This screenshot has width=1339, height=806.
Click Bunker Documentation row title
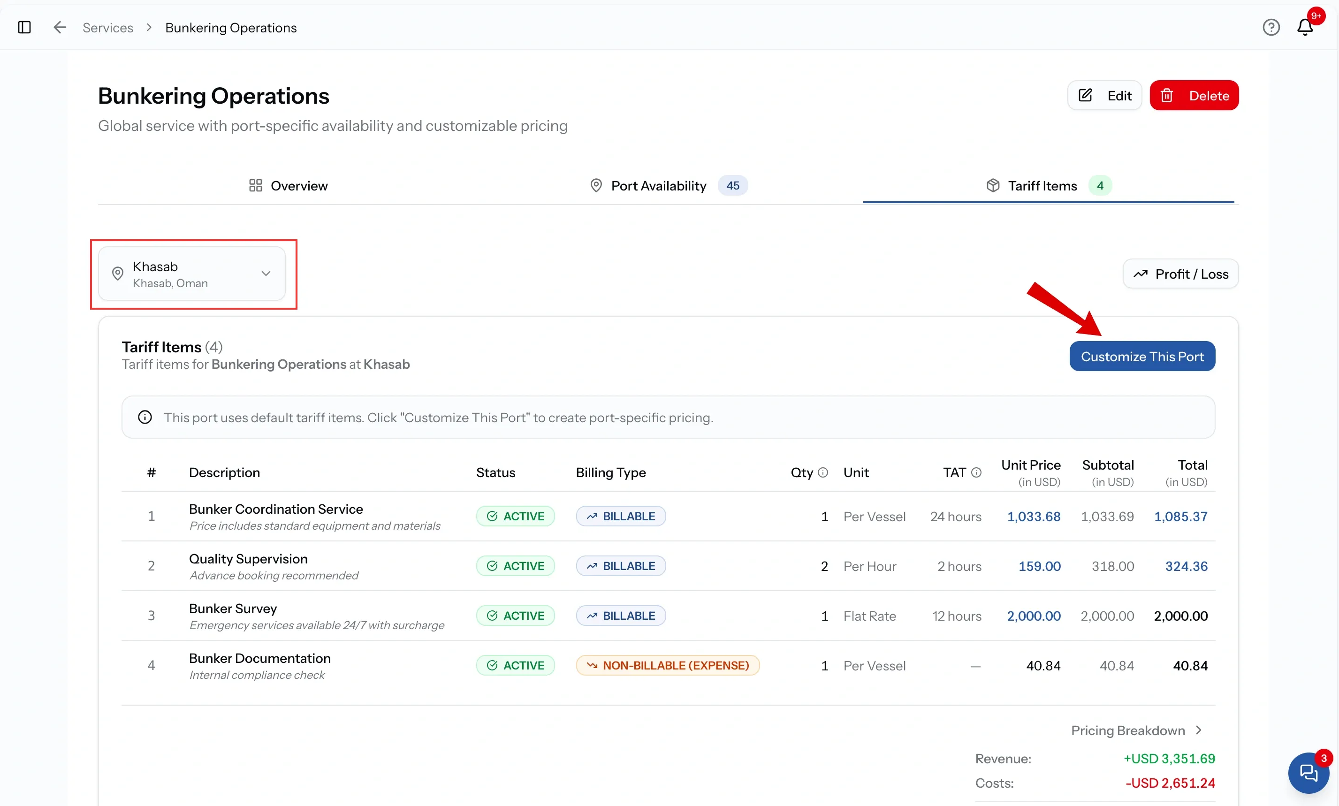[259, 658]
